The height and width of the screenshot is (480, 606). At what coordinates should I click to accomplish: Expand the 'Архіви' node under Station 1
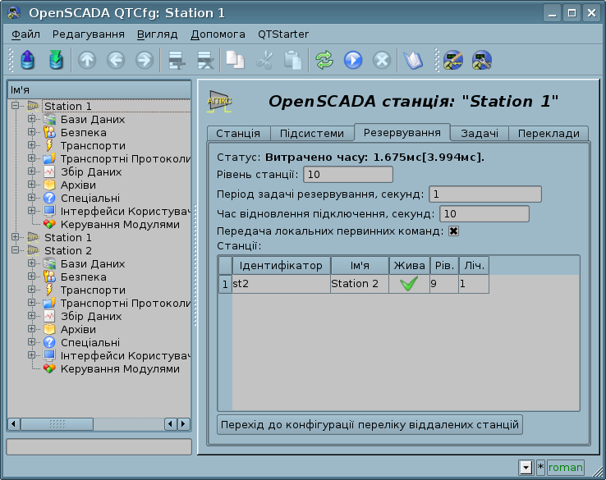point(32,185)
